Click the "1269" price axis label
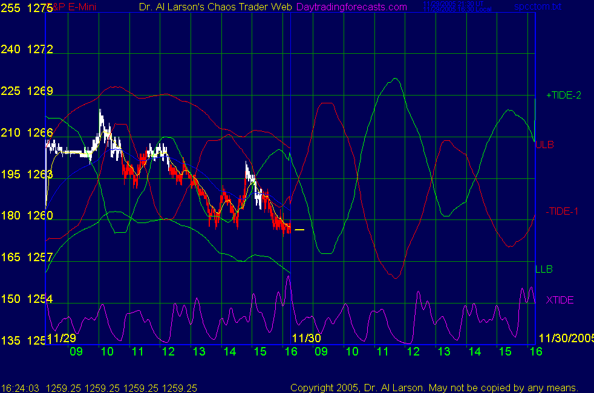Screen dimensions: 594x393 40,91
